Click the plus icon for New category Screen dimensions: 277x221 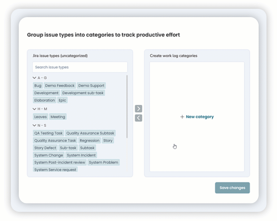182,117
